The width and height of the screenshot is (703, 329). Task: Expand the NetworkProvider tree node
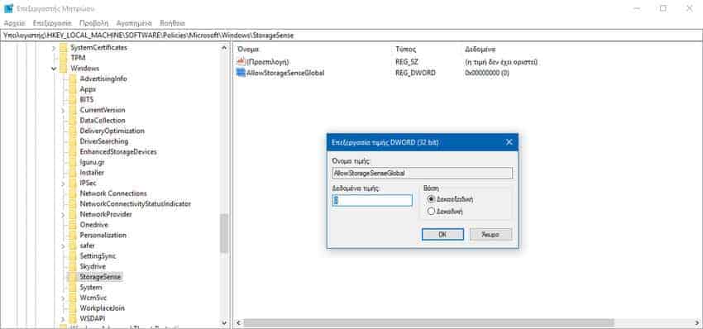point(63,214)
